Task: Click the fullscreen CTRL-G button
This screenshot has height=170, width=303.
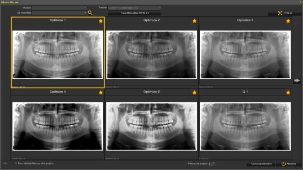Action: point(284,13)
